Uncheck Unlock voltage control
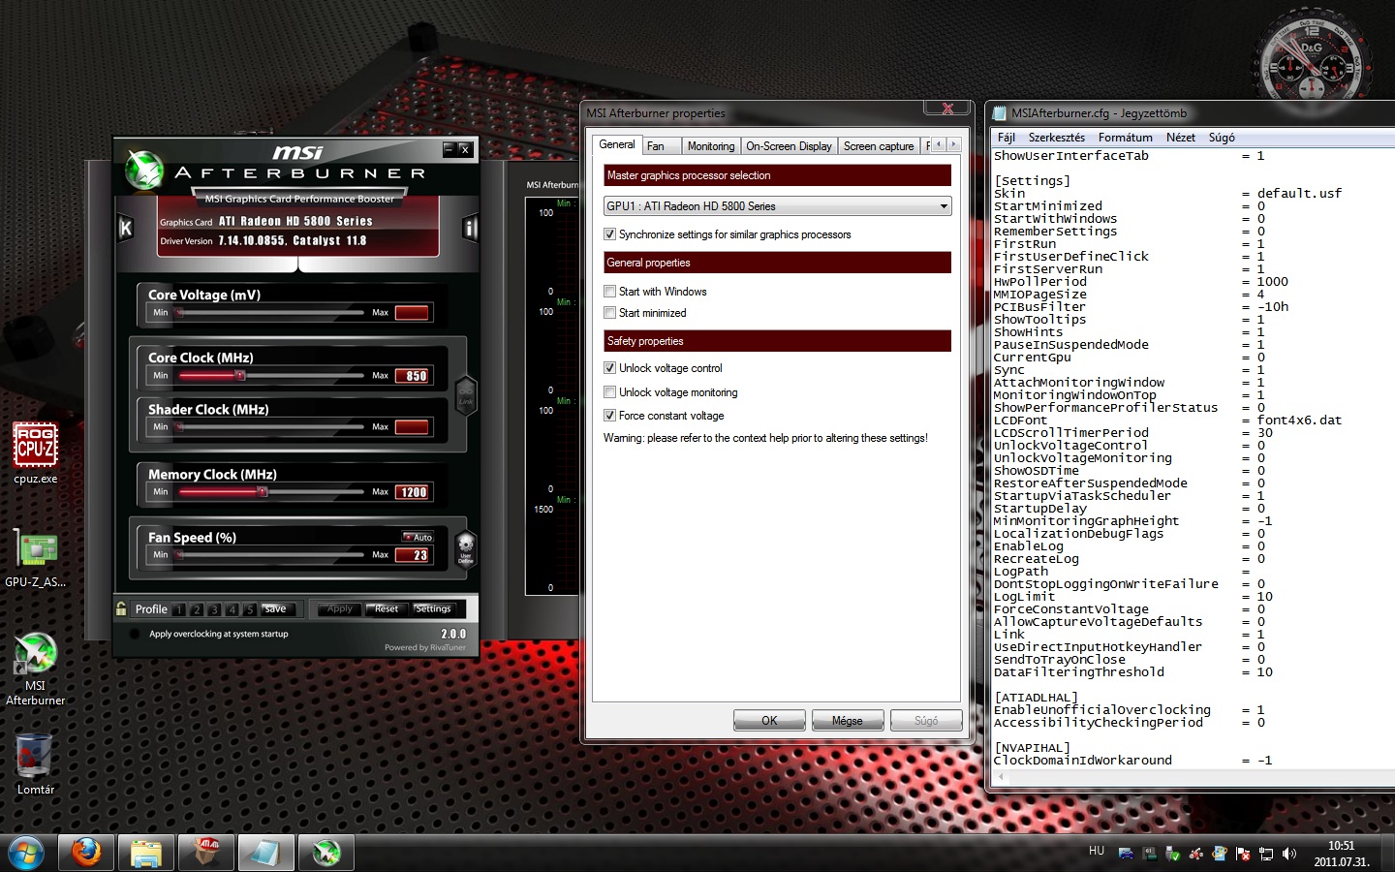Screen dimensions: 1395x872 (x=609, y=368)
